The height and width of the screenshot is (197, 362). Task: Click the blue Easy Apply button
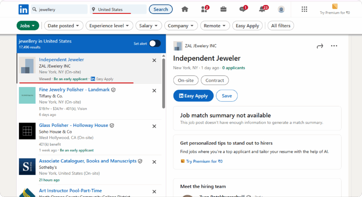point(193,95)
